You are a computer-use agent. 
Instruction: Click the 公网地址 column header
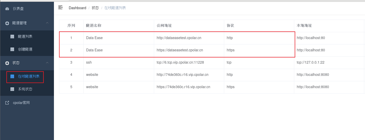click(x=164, y=26)
